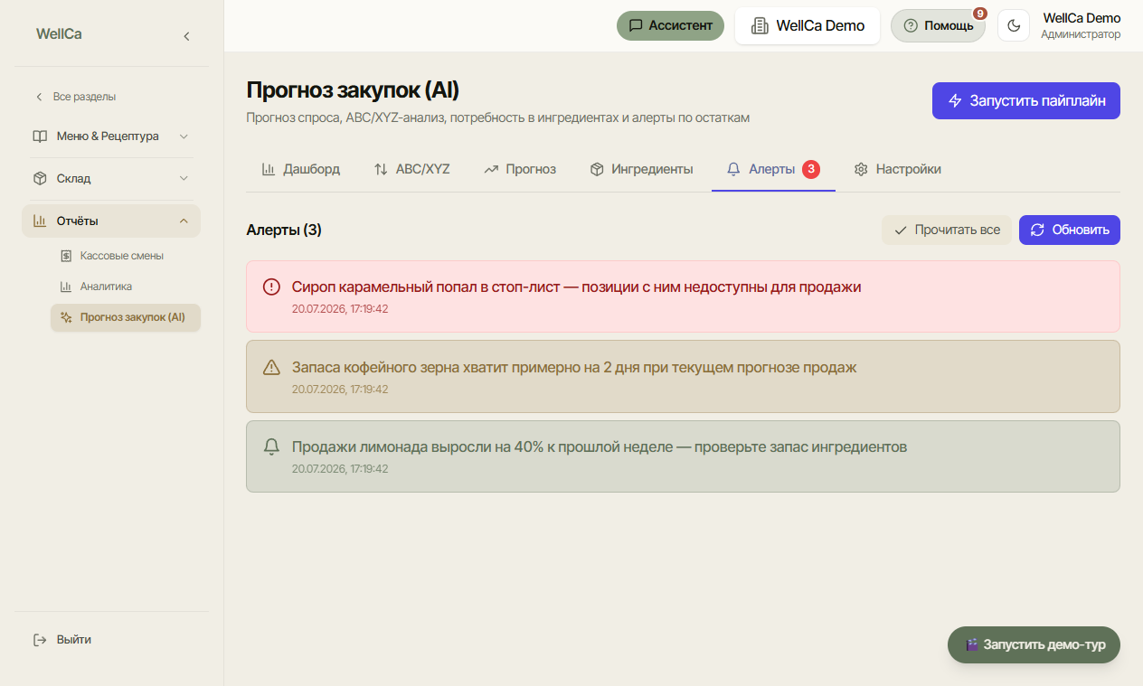Viewport: 1143px width, 686px height.
Task: Click Запустить пайплайн button
Action: (1026, 101)
